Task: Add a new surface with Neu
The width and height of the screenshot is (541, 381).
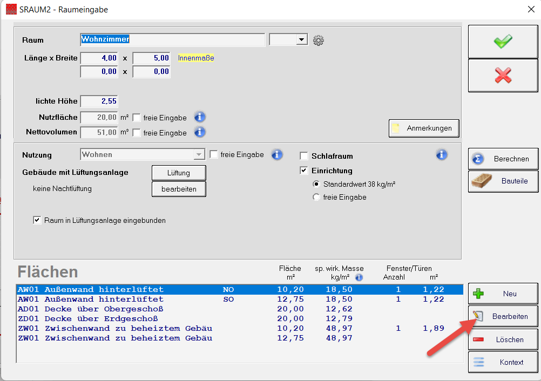Action: [x=503, y=294]
